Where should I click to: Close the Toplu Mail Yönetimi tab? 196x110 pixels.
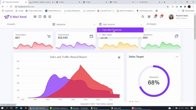26,2
